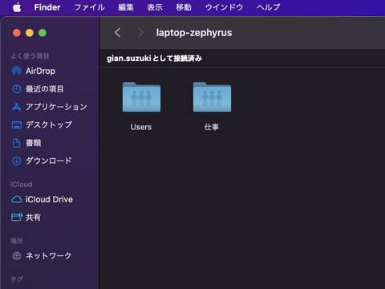The image size is (385, 289).
Task: Click the タグ section header
Action: 17,279
